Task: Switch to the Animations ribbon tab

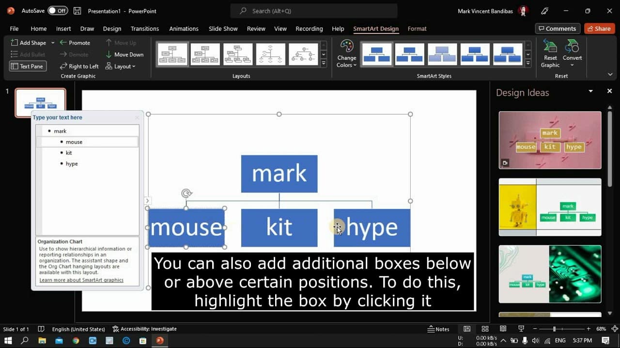Action: point(184,29)
